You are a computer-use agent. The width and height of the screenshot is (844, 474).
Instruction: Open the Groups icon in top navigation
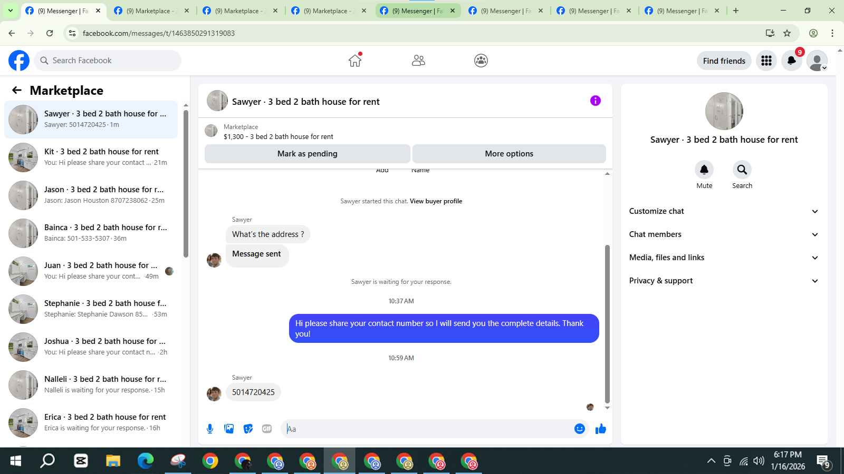point(481,61)
